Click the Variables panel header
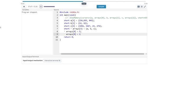This screenshot has width=169, height=95. pyautogui.click(x=26, y=10)
